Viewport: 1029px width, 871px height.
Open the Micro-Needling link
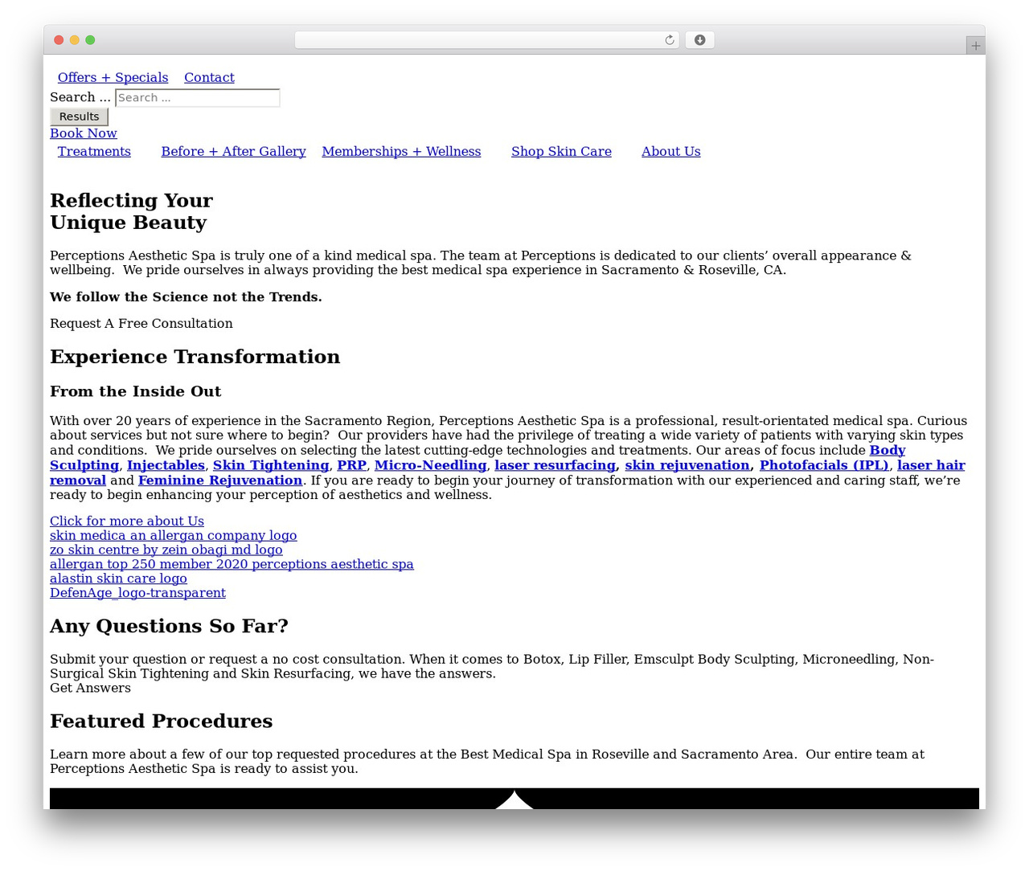click(430, 465)
